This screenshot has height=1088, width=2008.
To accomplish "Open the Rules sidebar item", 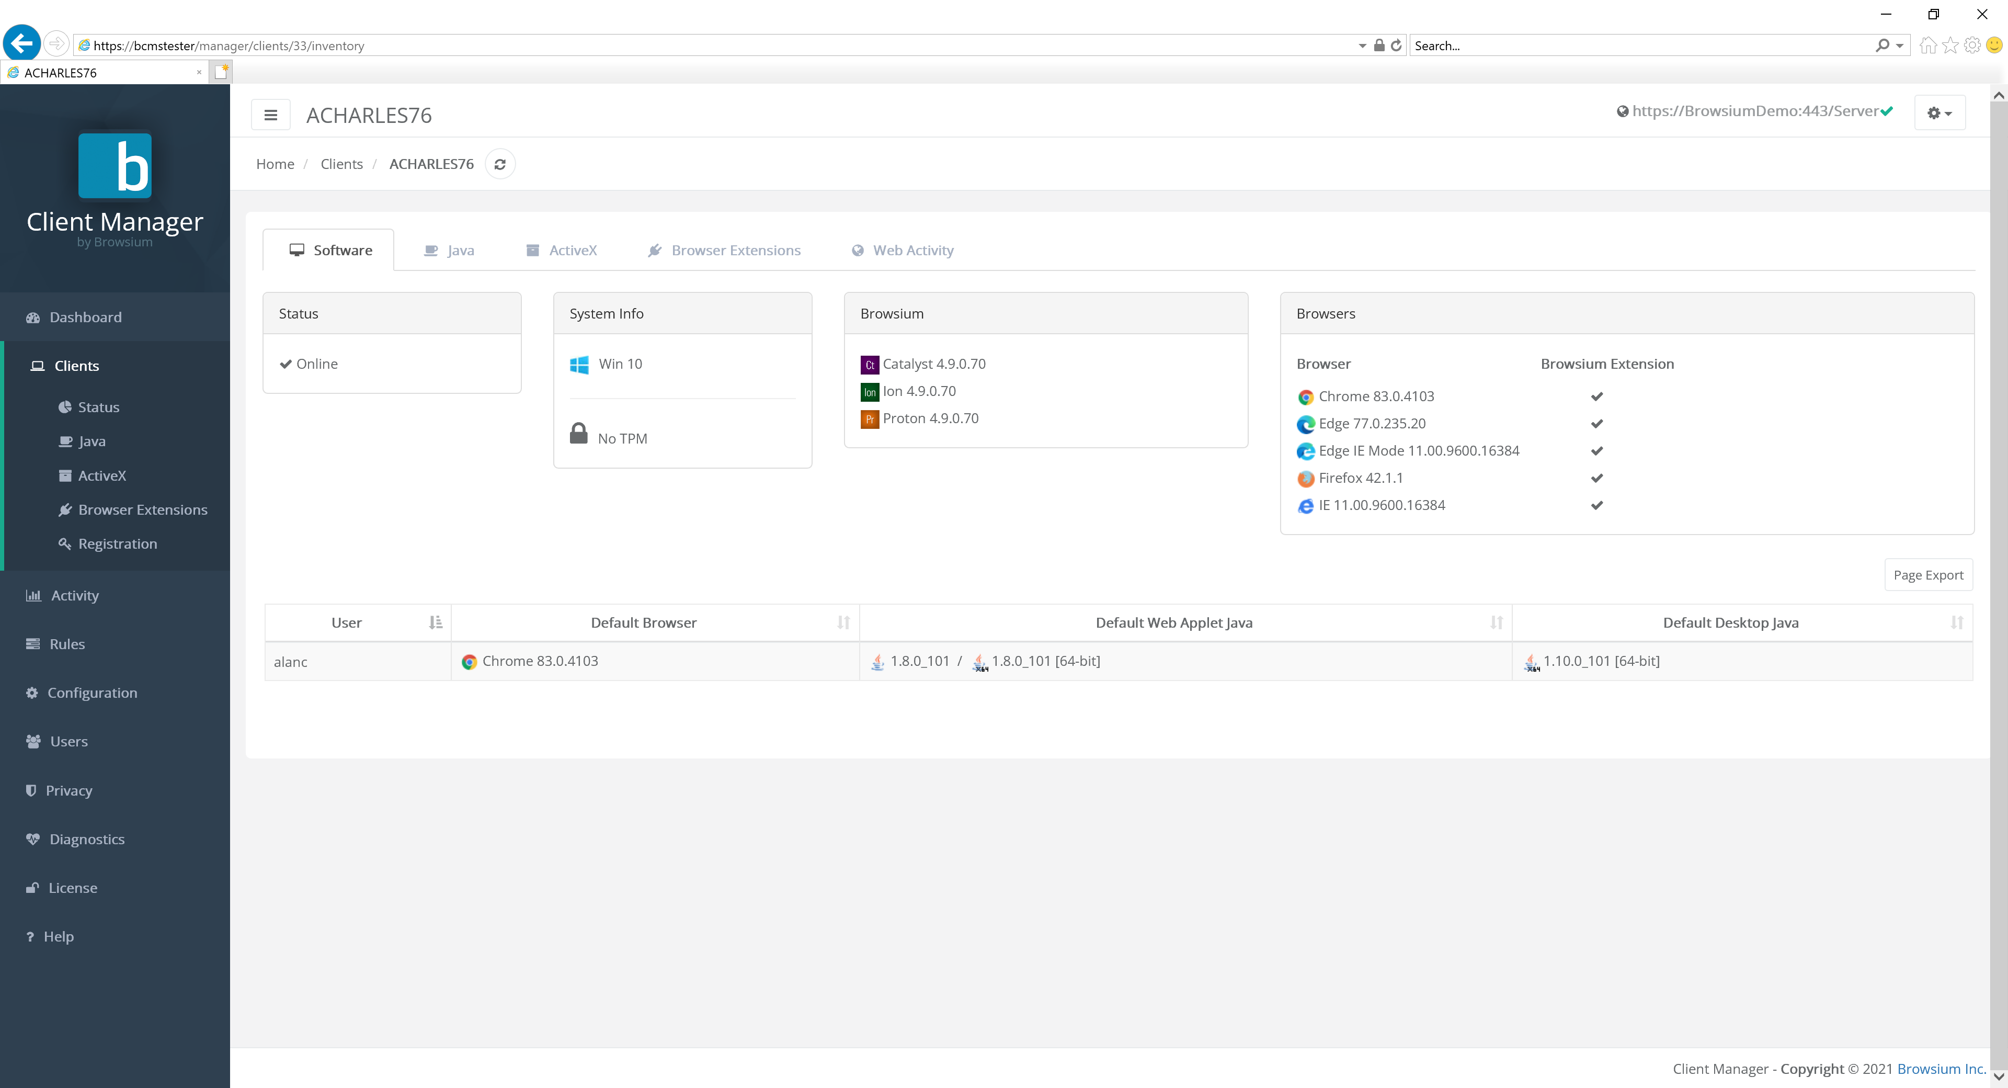I will pos(116,644).
